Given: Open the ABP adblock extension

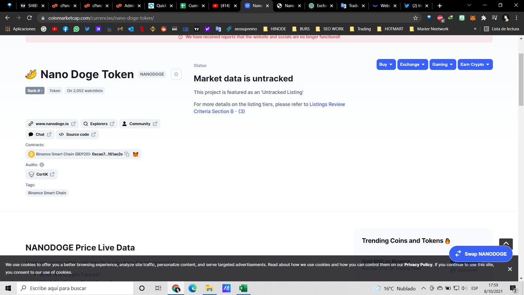Looking at the screenshot, I should click(441, 18).
